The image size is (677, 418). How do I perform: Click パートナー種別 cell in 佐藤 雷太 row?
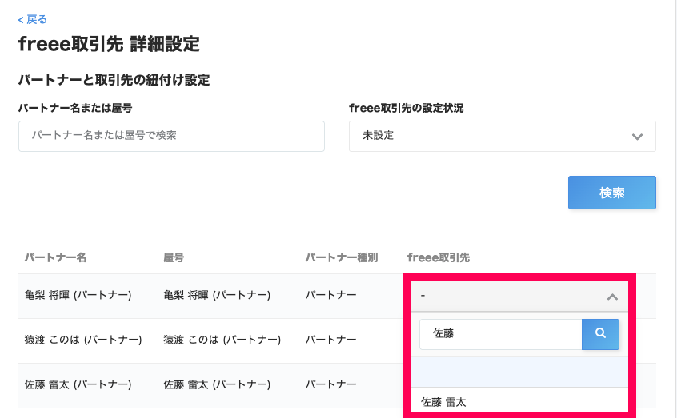pos(331,384)
